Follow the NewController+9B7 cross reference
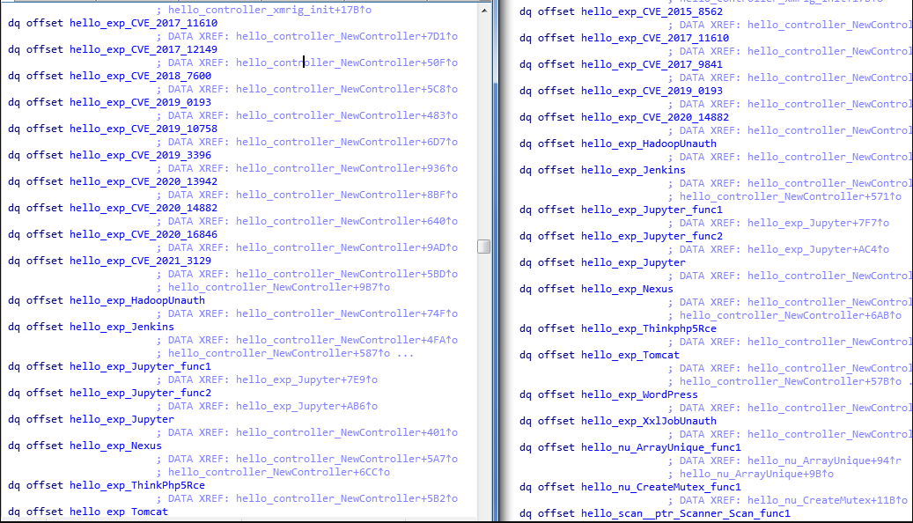This screenshot has width=913, height=523. click(279, 287)
